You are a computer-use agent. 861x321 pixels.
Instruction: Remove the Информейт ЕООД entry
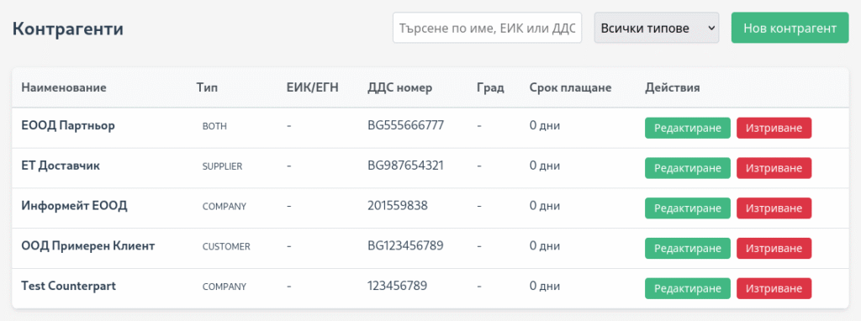774,208
